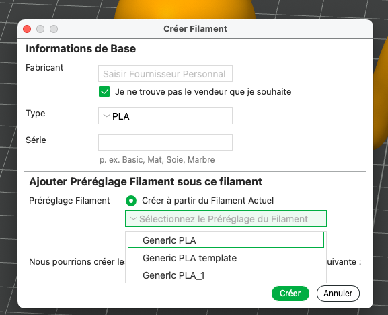388x315 pixels.
Task: Click the chevron of the filament preset selector
Action: [x=133, y=218]
